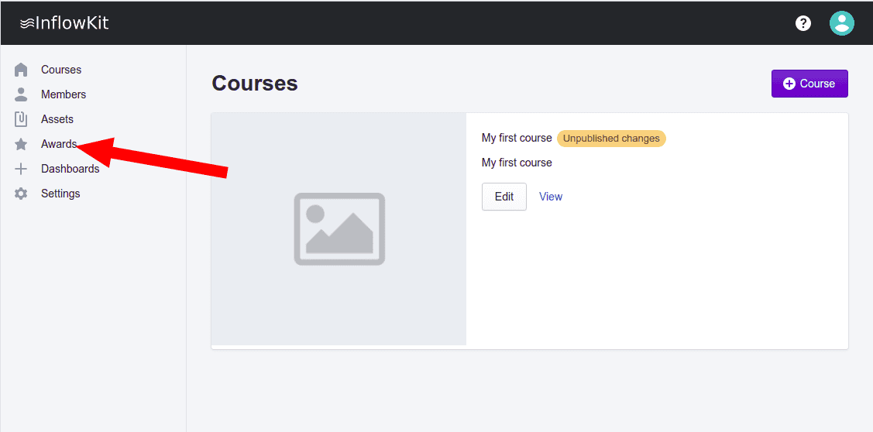Image resolution: width=873 pixels, height=432 pixels.
Task: Open Settings from the sidebar
Action: point(60,194)
